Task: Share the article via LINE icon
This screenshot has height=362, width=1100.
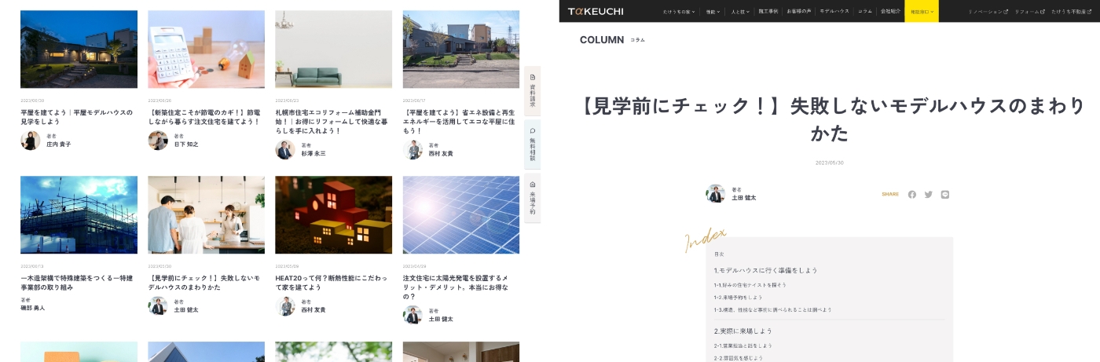Action: coord(944,194)
